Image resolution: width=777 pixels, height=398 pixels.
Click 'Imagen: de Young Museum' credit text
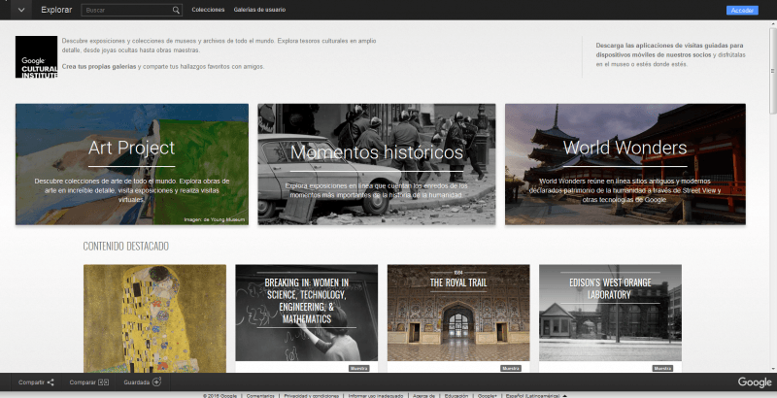214,219
